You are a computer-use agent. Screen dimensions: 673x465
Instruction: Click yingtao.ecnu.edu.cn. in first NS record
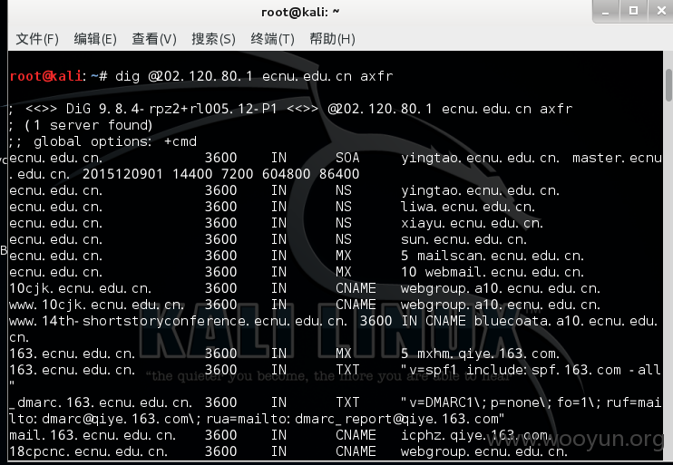[481, 190]
